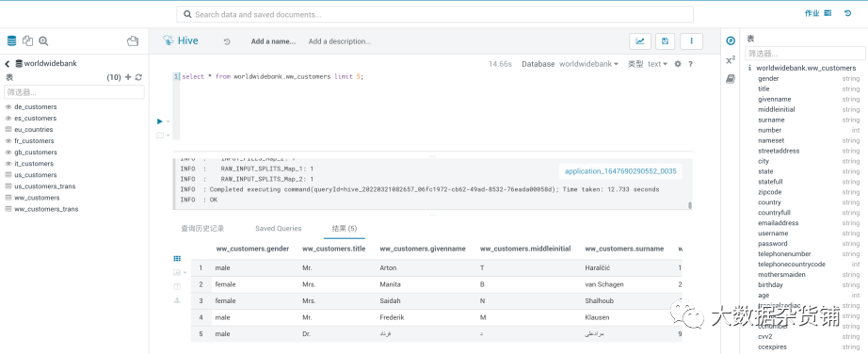Go back from worldwidebank database
The height and width of the screenshot is (354, 868).
8,64
